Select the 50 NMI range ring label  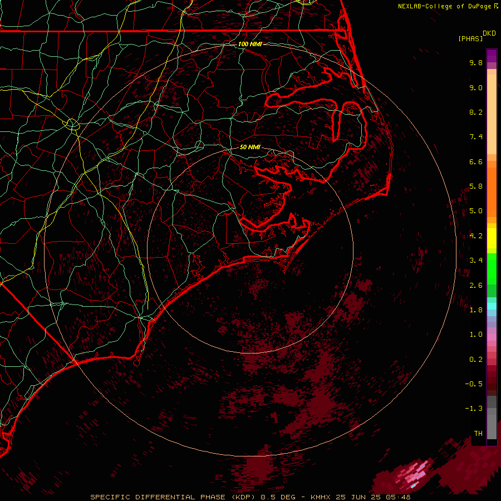[x=250, y=147]
